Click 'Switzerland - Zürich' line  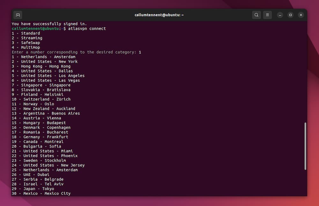(41, 99)
